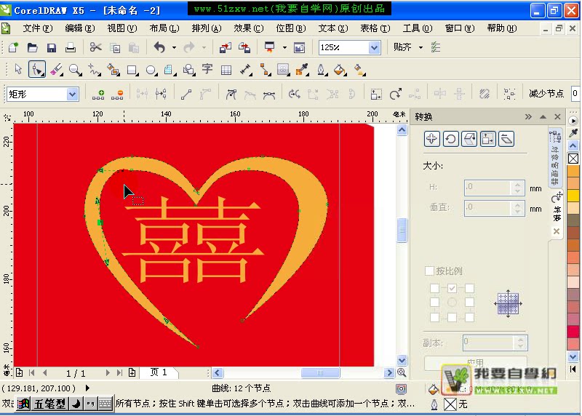The width and height of the screenshot is (582, 416).
Task: Cut selection with the scissors icon
Action: point(95,47)
